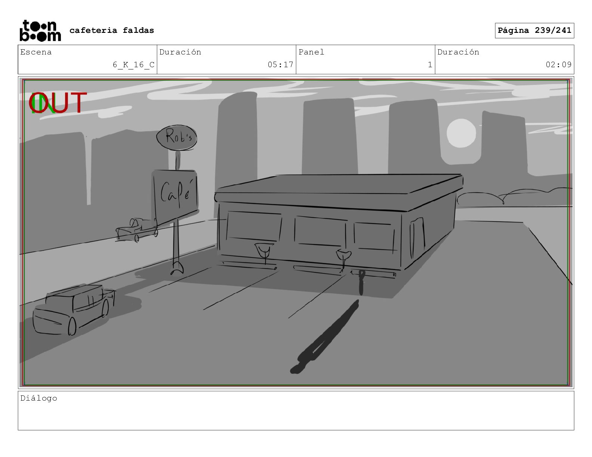Click the 'Rob's' oval sign in the sketch
This screenshot has width=592, height=457.
pyautogui.click(x=177, y=137)
